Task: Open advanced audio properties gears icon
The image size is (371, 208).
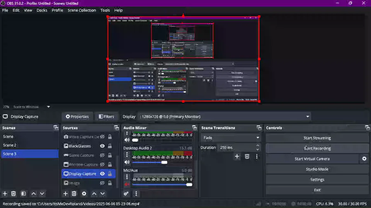Action: (x=126, y=194)
